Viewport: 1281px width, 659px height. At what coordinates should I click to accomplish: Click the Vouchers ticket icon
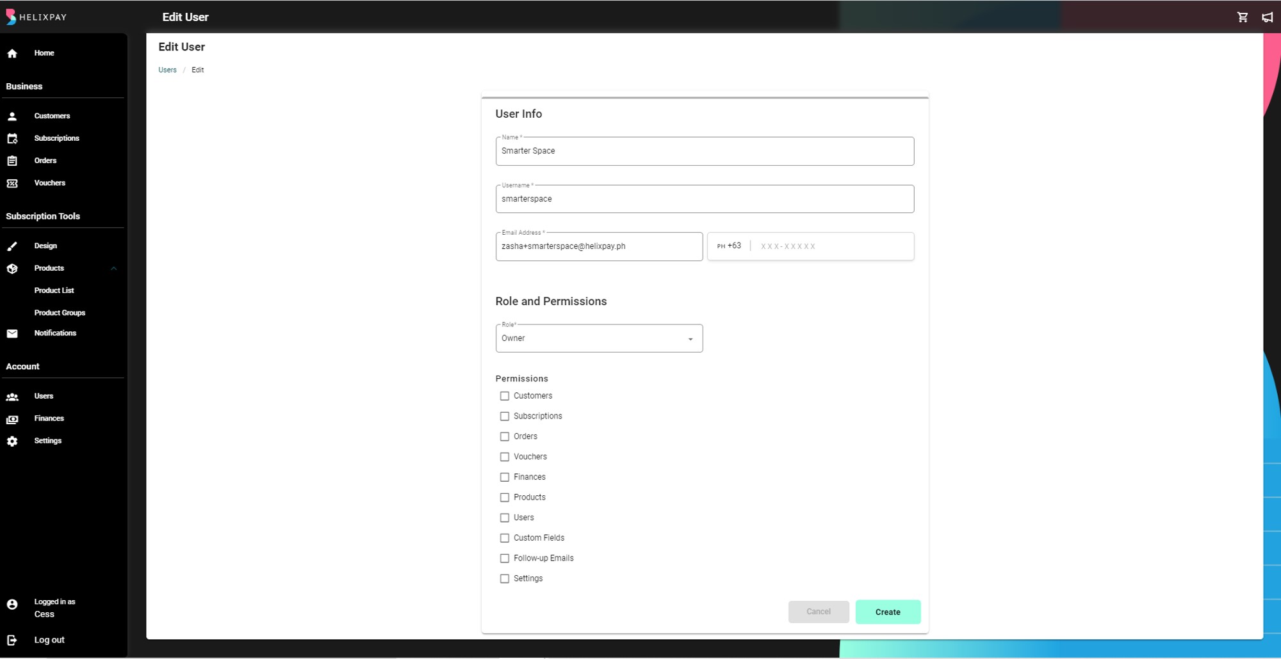tap(12, 183)
